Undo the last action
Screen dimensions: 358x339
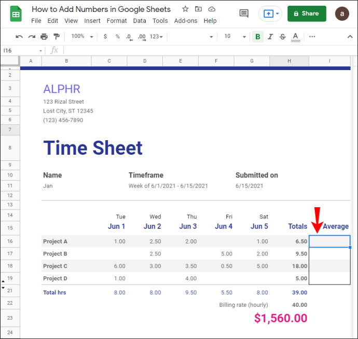tap(19, 36)
